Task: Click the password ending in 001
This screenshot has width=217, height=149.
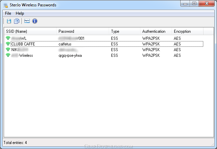Action: click(72, 38)
